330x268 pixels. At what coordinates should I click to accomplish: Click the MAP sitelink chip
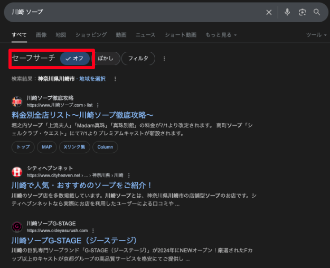point(46,147)
